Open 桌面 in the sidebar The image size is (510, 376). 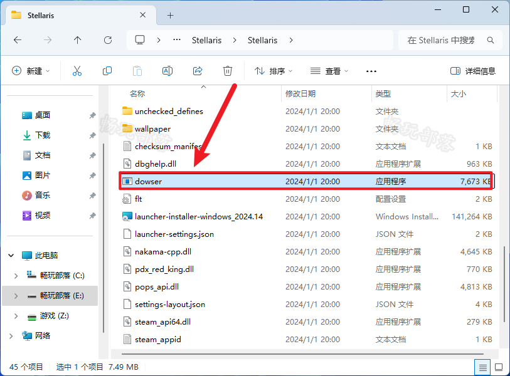43,115
